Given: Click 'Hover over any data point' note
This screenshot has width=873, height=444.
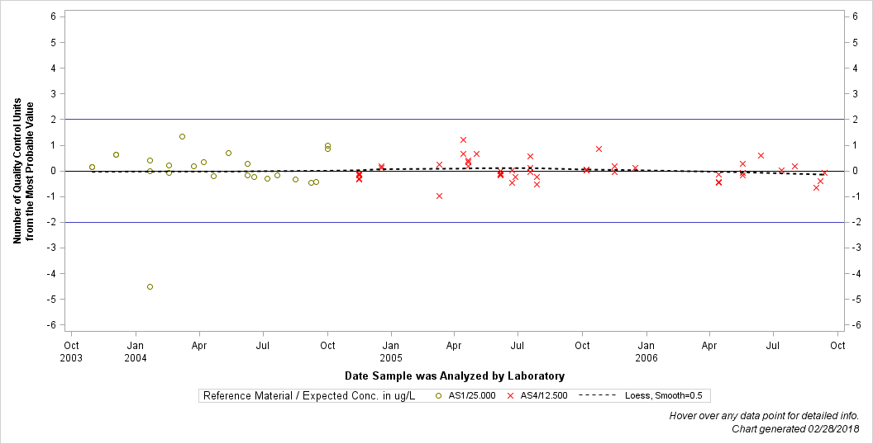Looking at the screenshot, I should 764,416.
